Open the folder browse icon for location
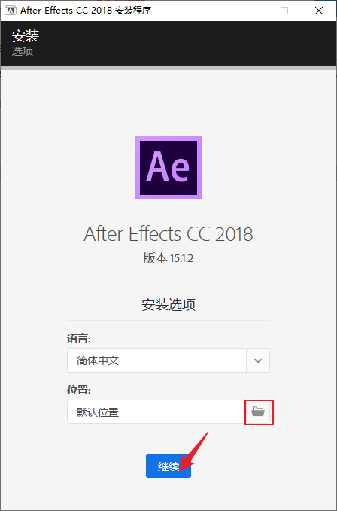This screenshot has width=337, height=511. (x=258, y=412)
